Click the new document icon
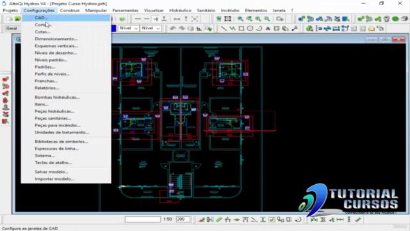The width and height of the screenshot is (410, 231). point(9,19)
